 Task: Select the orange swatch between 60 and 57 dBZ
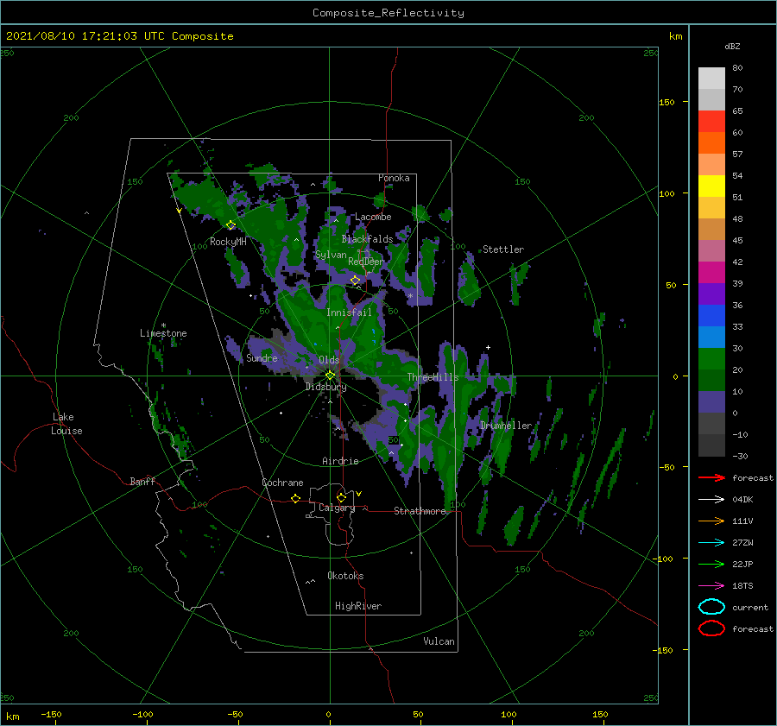[x=711, y=142]
